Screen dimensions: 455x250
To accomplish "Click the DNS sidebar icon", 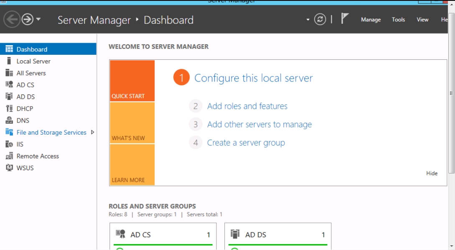I will tap(9, 120).
